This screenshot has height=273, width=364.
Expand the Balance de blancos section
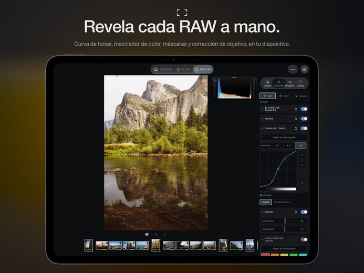(x=262, y=109)
